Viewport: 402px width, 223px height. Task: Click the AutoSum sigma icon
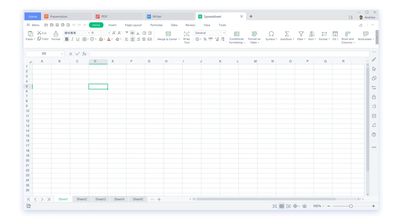coord(287,34)
